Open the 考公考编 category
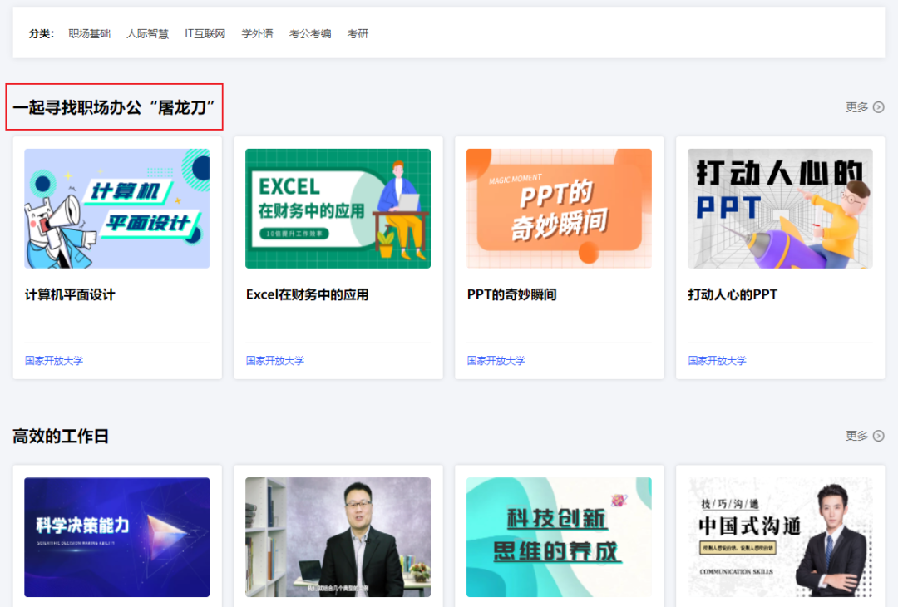Image resolution: width=898 pixels, height=607 pixels. [x=310, y=34]
